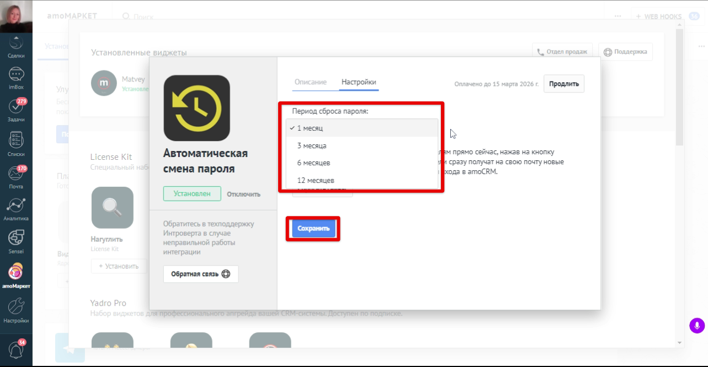Screen dimensions: 708x367
Task: Open the imBox chat section
Action: pyautogui.click(x=16, y=77)
